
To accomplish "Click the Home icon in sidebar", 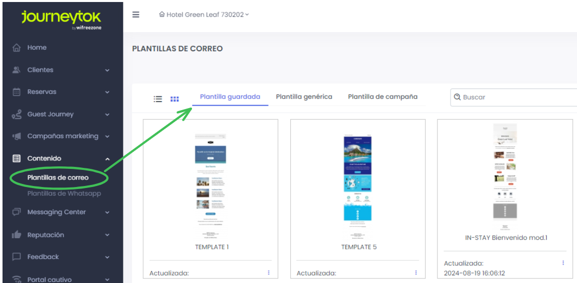I will 17,48.
